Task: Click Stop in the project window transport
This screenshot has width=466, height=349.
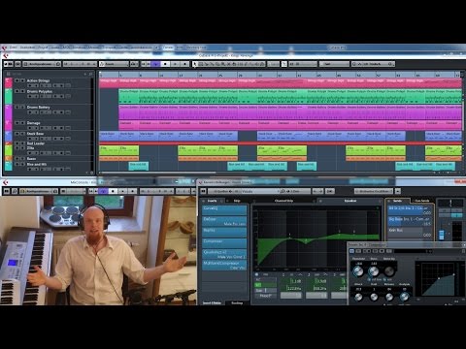Action: [x=165, y=64]
